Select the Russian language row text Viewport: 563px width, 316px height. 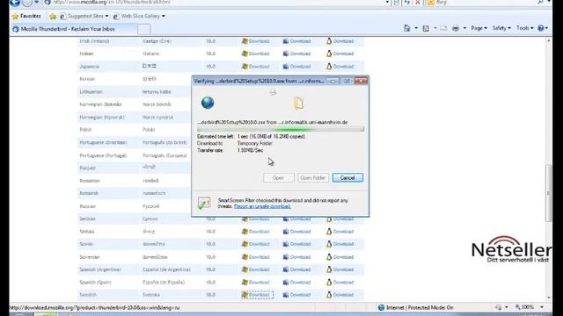tap(88, 206)
